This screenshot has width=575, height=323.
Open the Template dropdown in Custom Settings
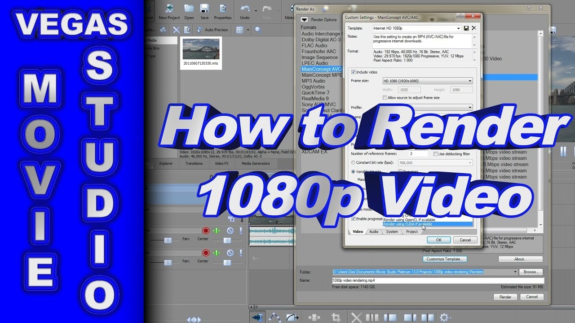[x=459, y=28]
